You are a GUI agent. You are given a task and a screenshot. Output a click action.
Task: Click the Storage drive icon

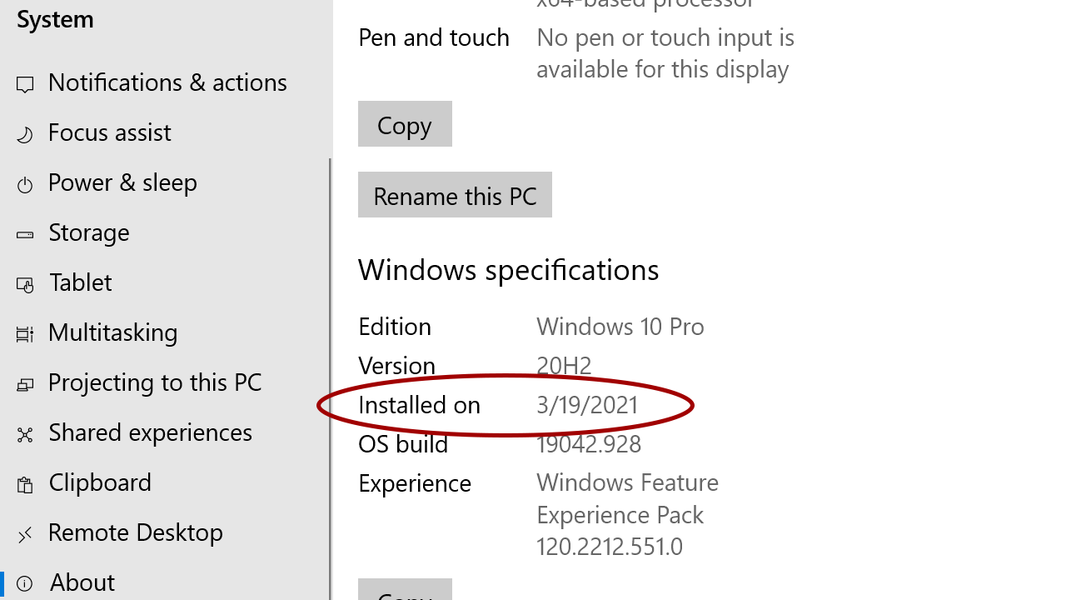pos(24,232)
